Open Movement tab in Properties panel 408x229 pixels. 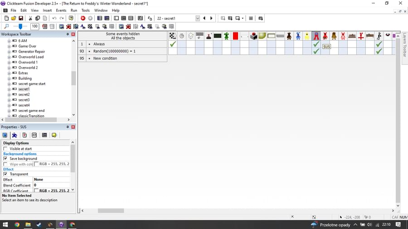pyautogui.click(x=15, y=135)
